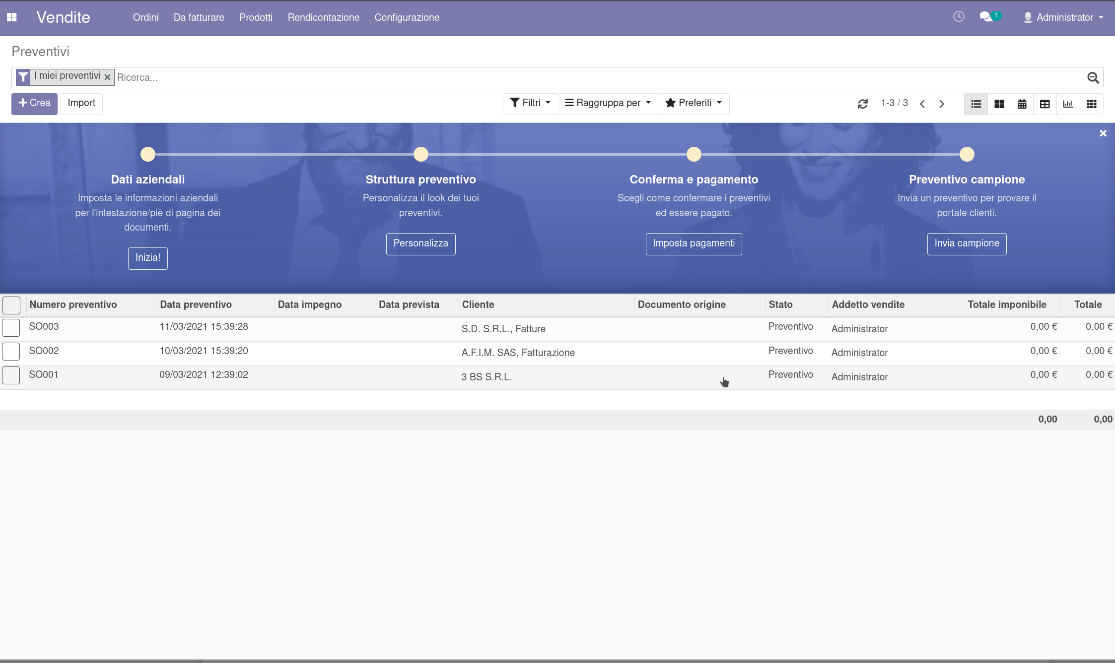This screenshot has height=663, width=1115.
Task: Open the Configurazione menu
Action: coord(407,17)
